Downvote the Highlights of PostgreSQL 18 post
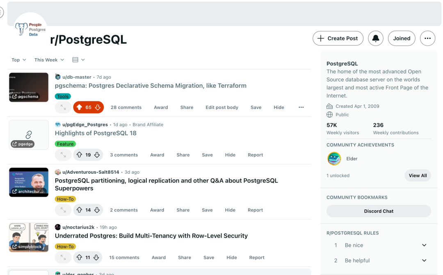 tap(97, 155)
